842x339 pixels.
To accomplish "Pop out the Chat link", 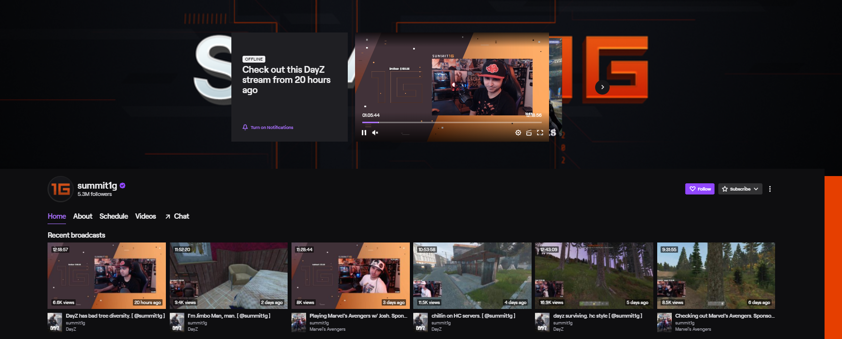I will point(177,216).
